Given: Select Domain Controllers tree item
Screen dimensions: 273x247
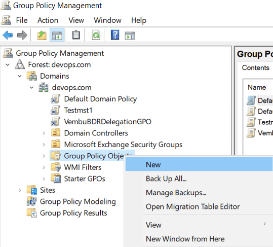Looking at the screenshot, I should pyautogui.click(x=96, y=133).
